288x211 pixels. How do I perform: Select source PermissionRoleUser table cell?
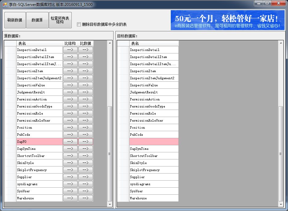coord(39,120)
